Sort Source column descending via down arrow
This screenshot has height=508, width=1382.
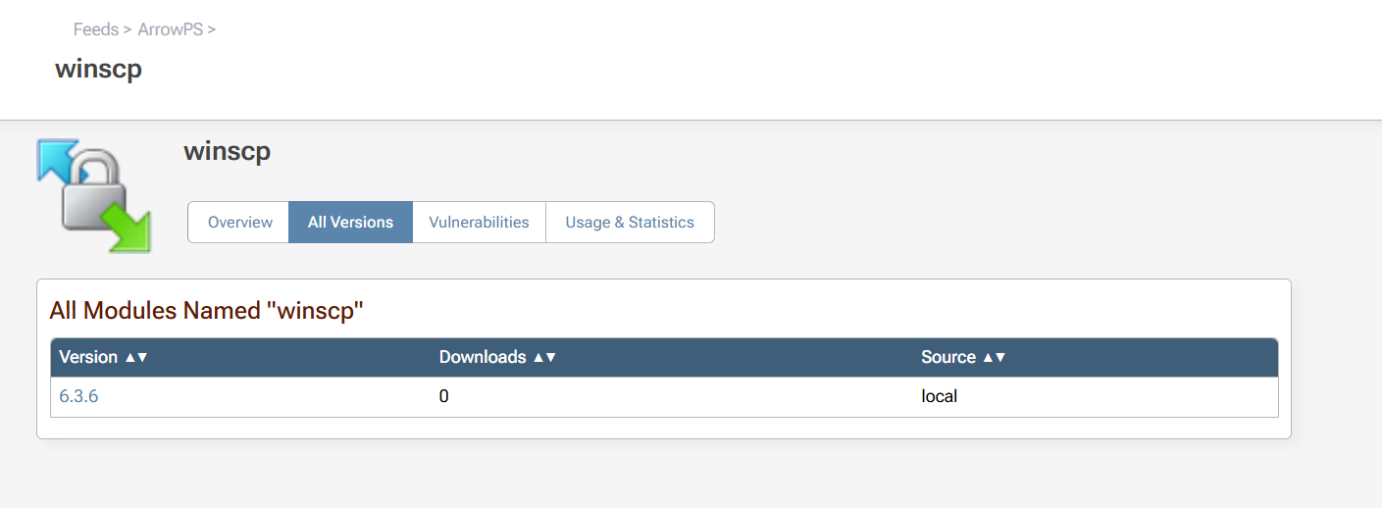[999, 358]
